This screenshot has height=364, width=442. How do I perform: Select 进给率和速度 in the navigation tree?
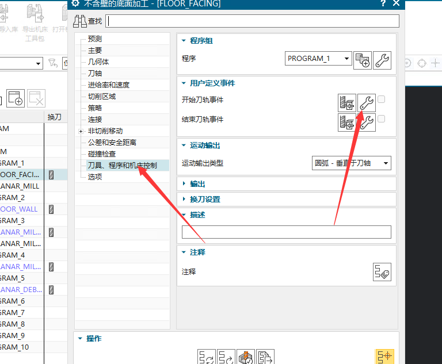[x=109, y=85]
